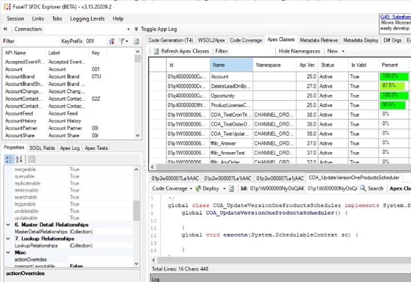This screenshot has height=282, width=411.
Task: Collapse the Misc property section
Action: click(x=8, y=252)
